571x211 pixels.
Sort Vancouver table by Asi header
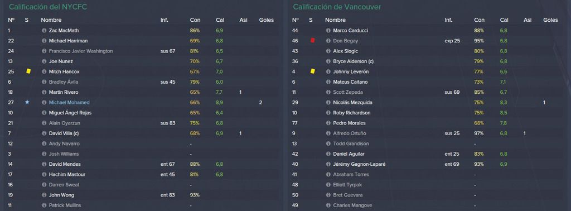pyautogui.click(x=528, y=20)
